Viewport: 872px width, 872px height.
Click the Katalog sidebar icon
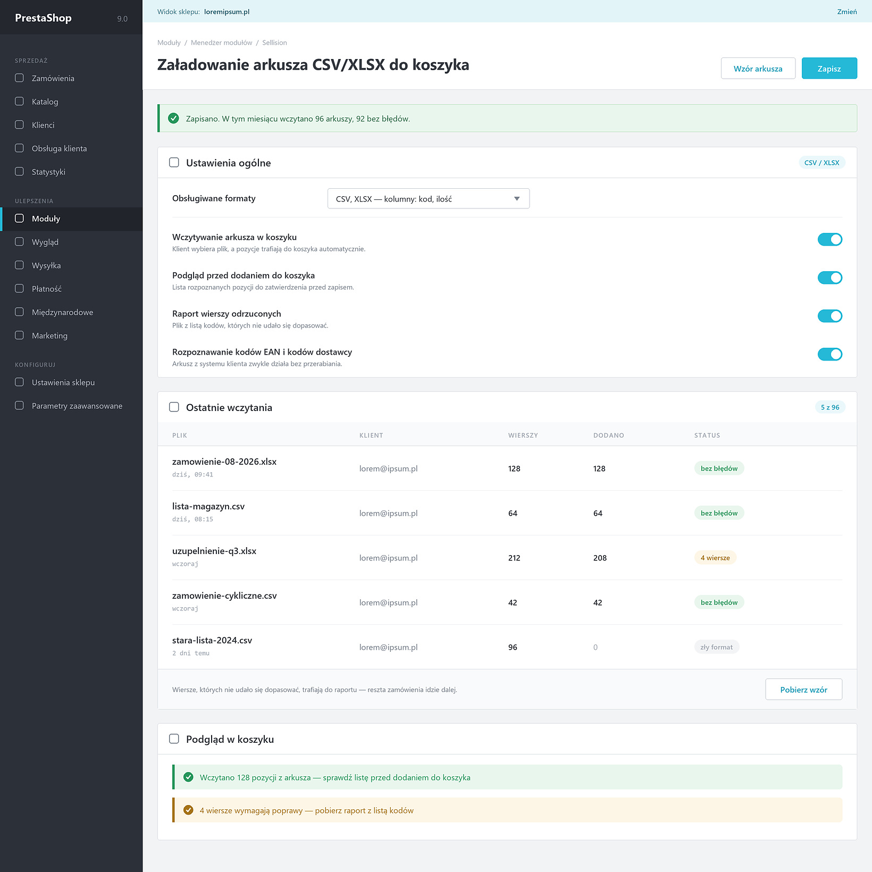click(19, 102)
